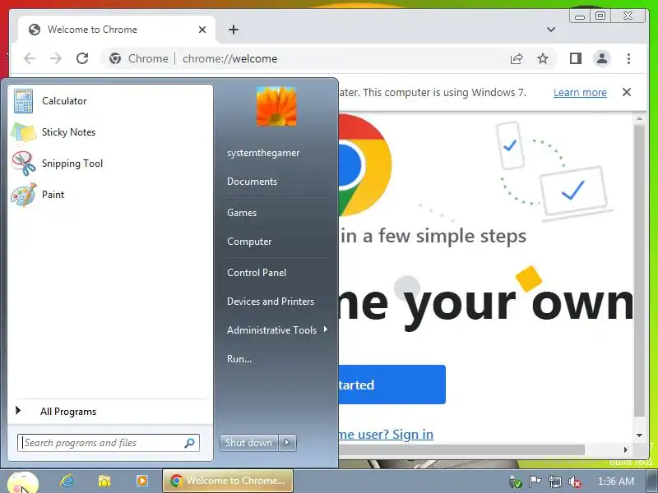This screenshot has width=658, height=493.
Task: Click scroll down arrow in Chrome
Action: click(639, 435)
